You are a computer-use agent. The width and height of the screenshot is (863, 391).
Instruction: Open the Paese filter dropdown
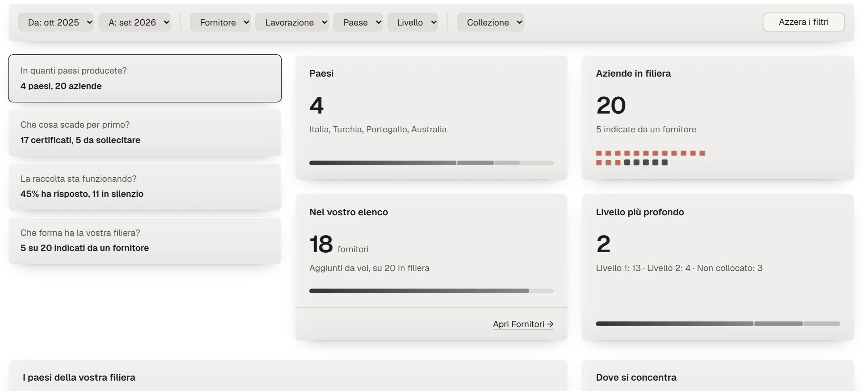pyautogui.click(x=358, y=22)
